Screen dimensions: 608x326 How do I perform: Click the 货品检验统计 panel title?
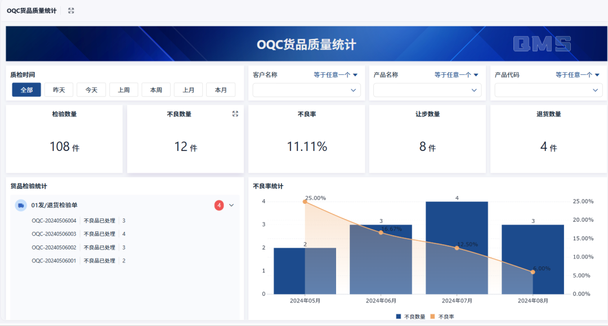pyautogui.click(x=29, y=186)
